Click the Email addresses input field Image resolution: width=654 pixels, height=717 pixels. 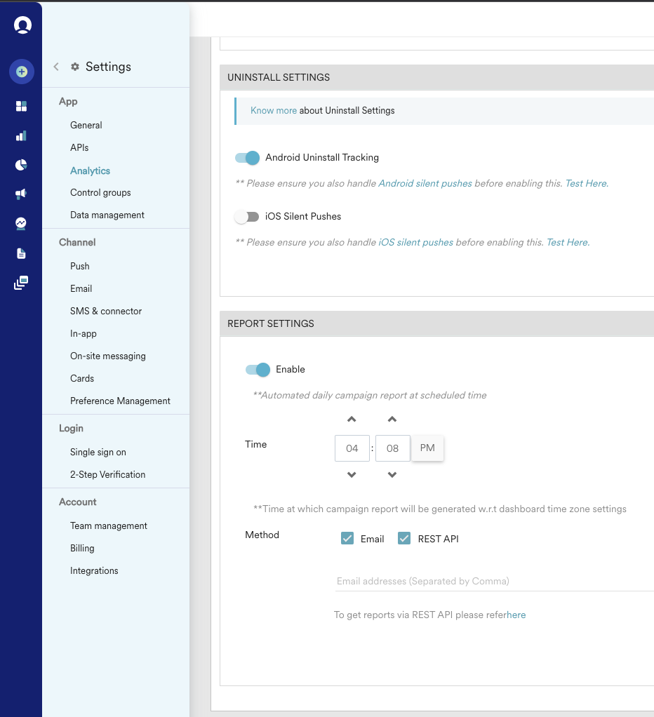point(491,581)
